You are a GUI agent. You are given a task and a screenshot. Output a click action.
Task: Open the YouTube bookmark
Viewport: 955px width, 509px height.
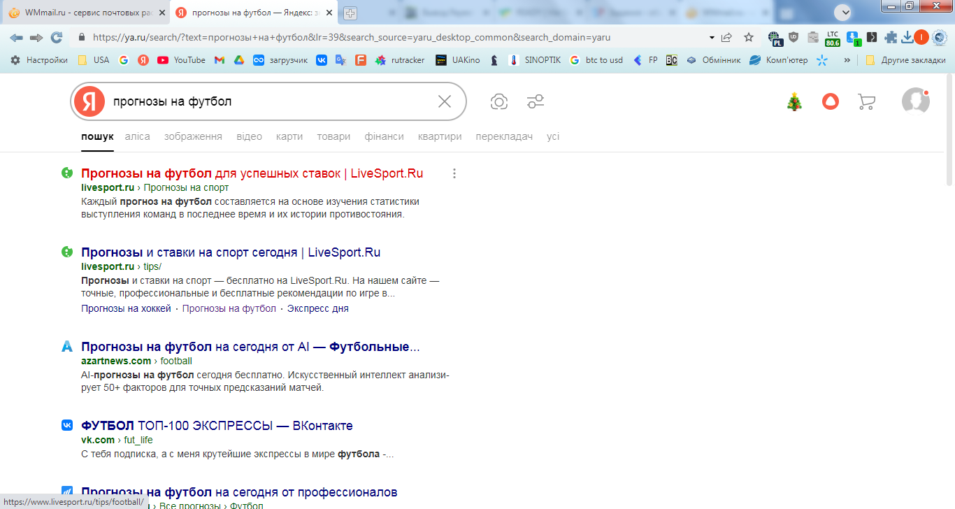[181, 60]
